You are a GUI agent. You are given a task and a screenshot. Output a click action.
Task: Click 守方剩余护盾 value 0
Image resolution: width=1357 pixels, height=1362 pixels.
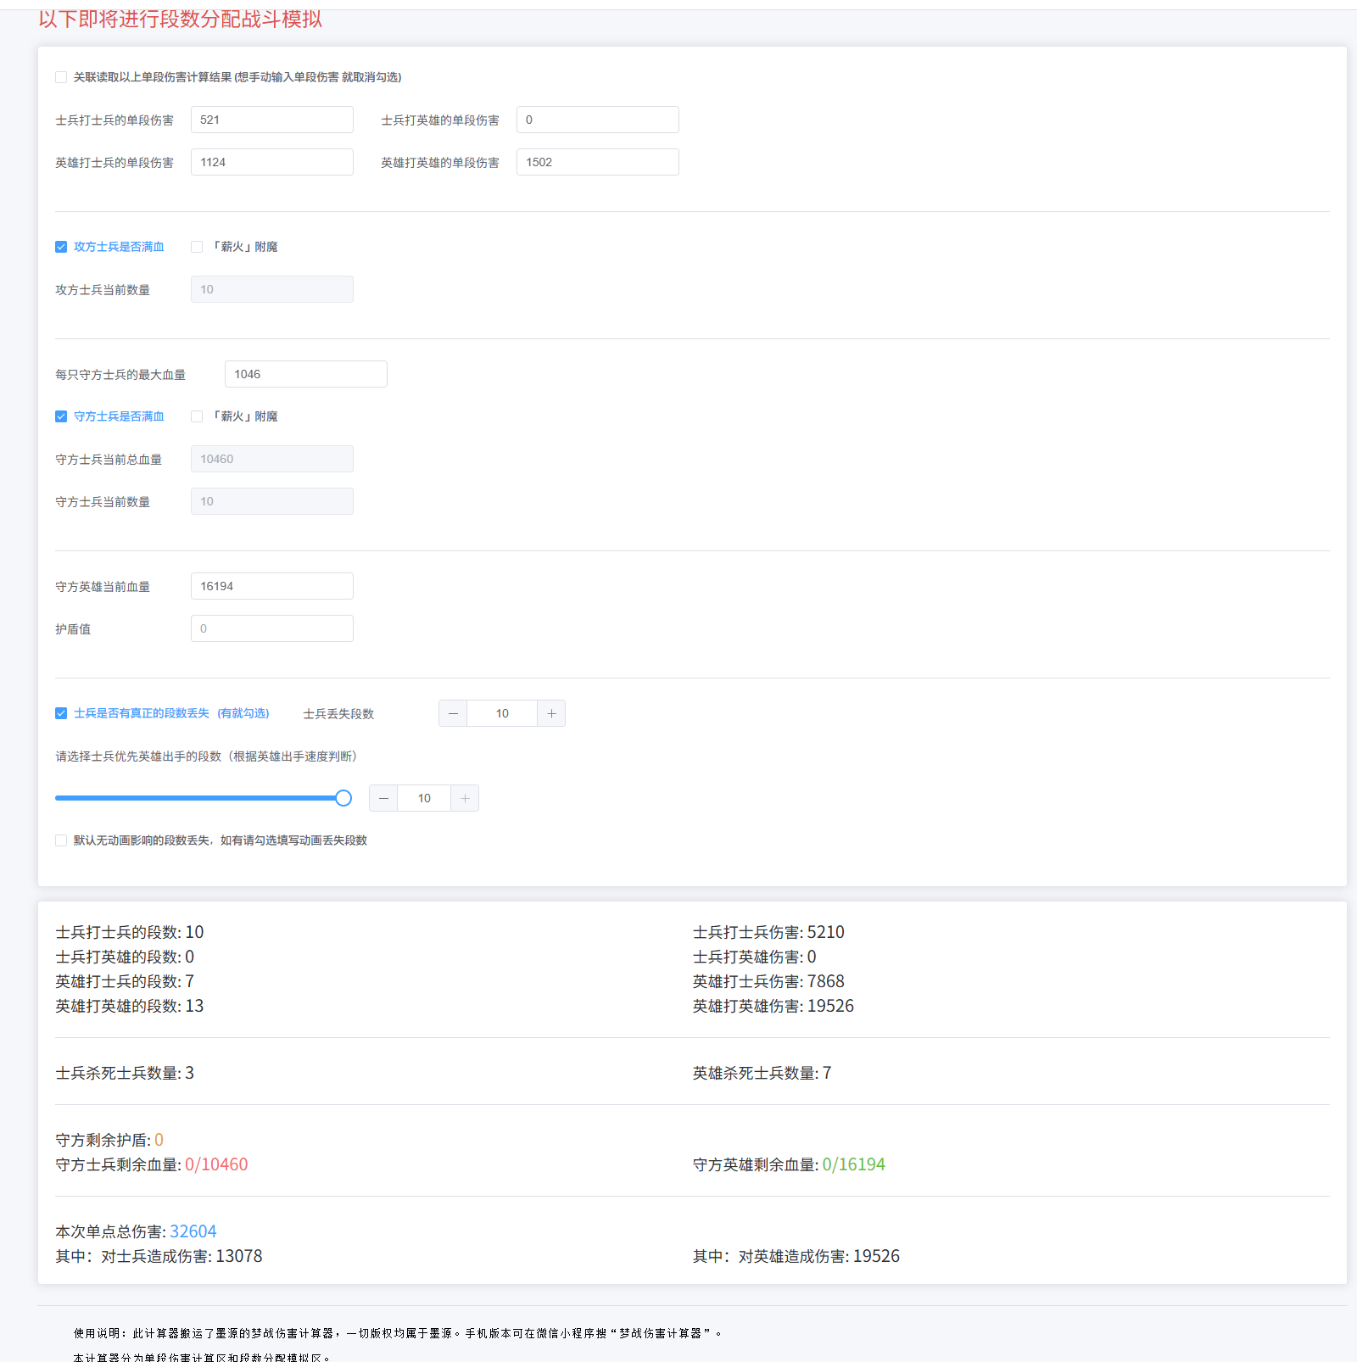click(x=159, y=1140)
